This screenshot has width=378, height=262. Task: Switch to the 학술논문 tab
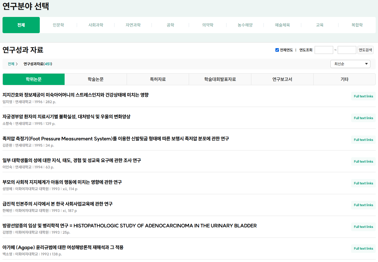pos(96,79)
